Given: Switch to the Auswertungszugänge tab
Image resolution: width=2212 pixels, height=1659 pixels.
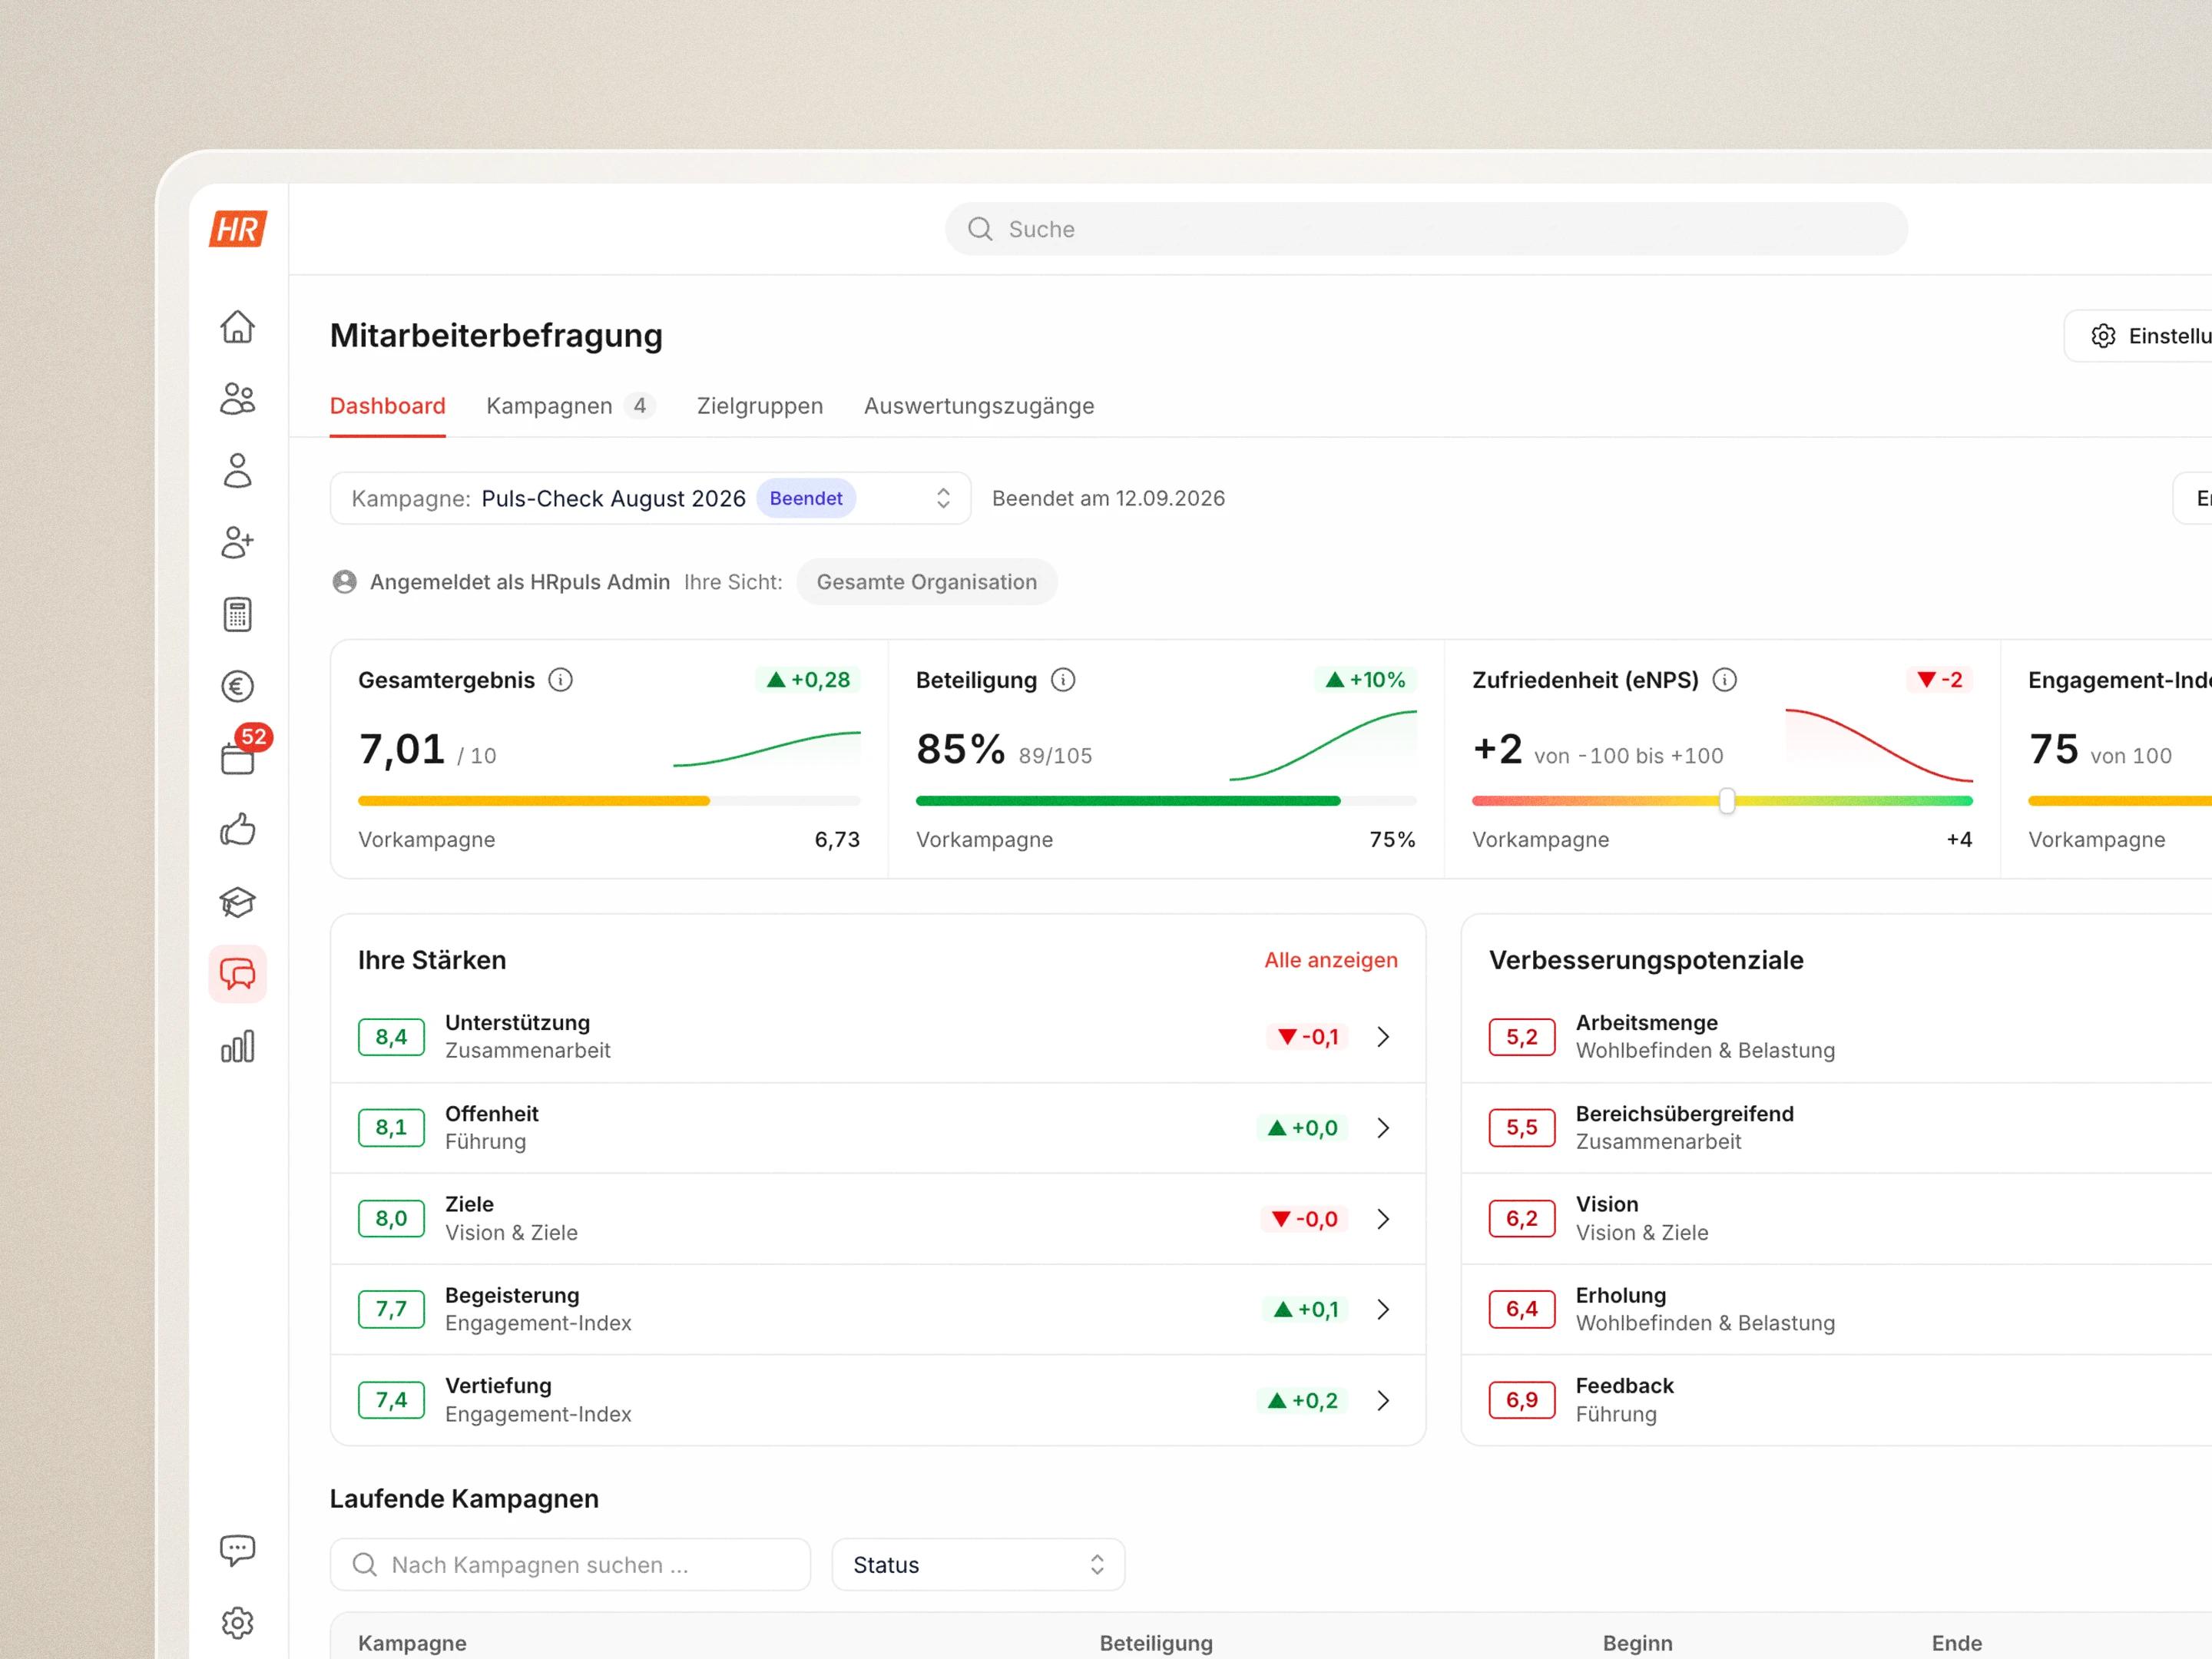Looking at the screenshot, I should coord(979,406).
